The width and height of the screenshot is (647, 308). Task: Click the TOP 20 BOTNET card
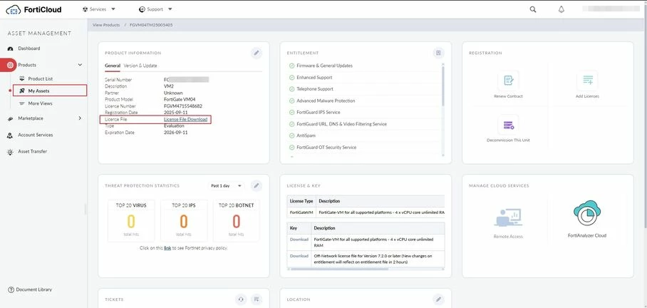[236, 220]
